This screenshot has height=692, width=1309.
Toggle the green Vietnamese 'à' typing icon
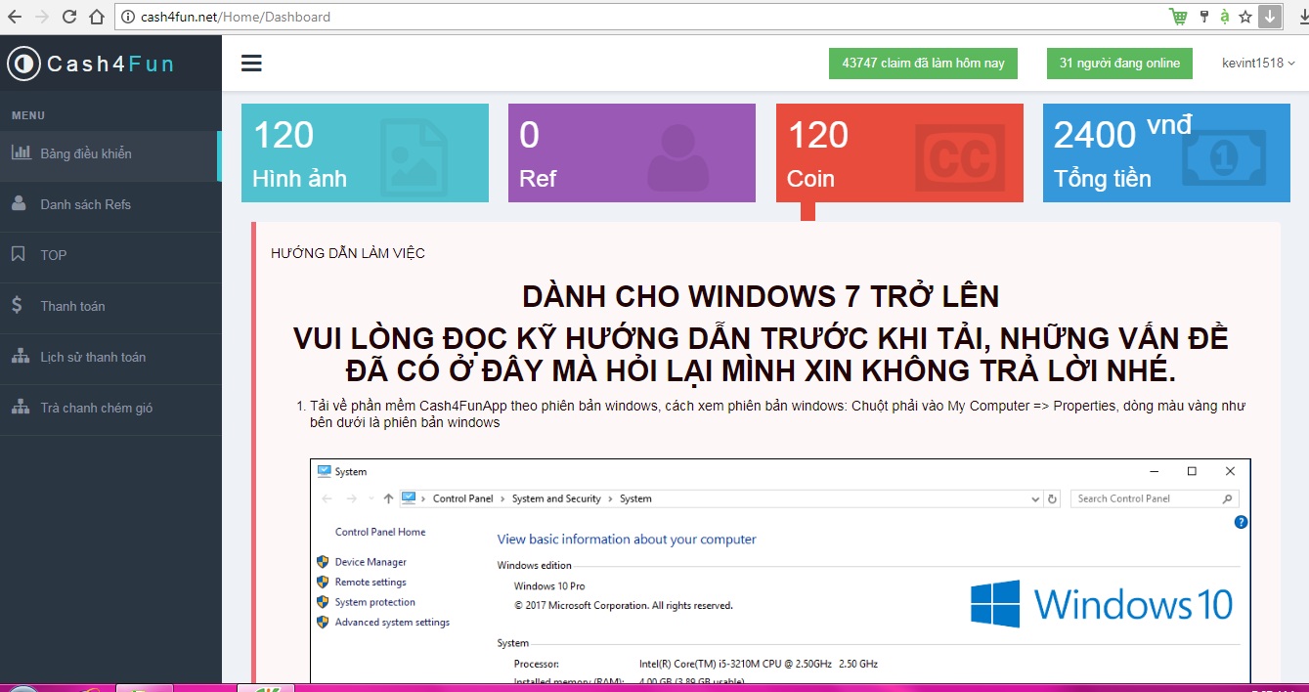pos(1224,17)
